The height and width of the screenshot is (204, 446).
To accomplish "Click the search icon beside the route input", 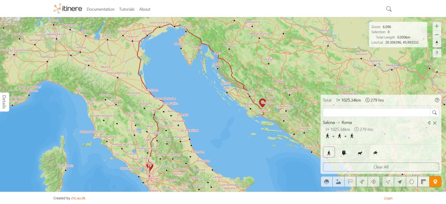I will (x=434, y=112).
